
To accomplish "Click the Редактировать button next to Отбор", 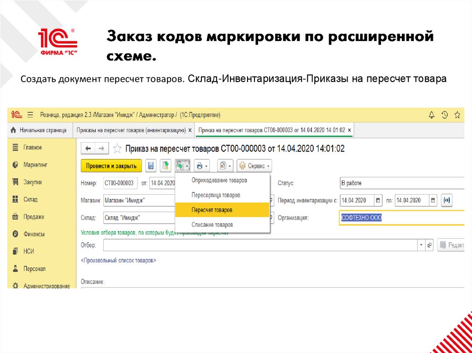I will coord(451,245).
